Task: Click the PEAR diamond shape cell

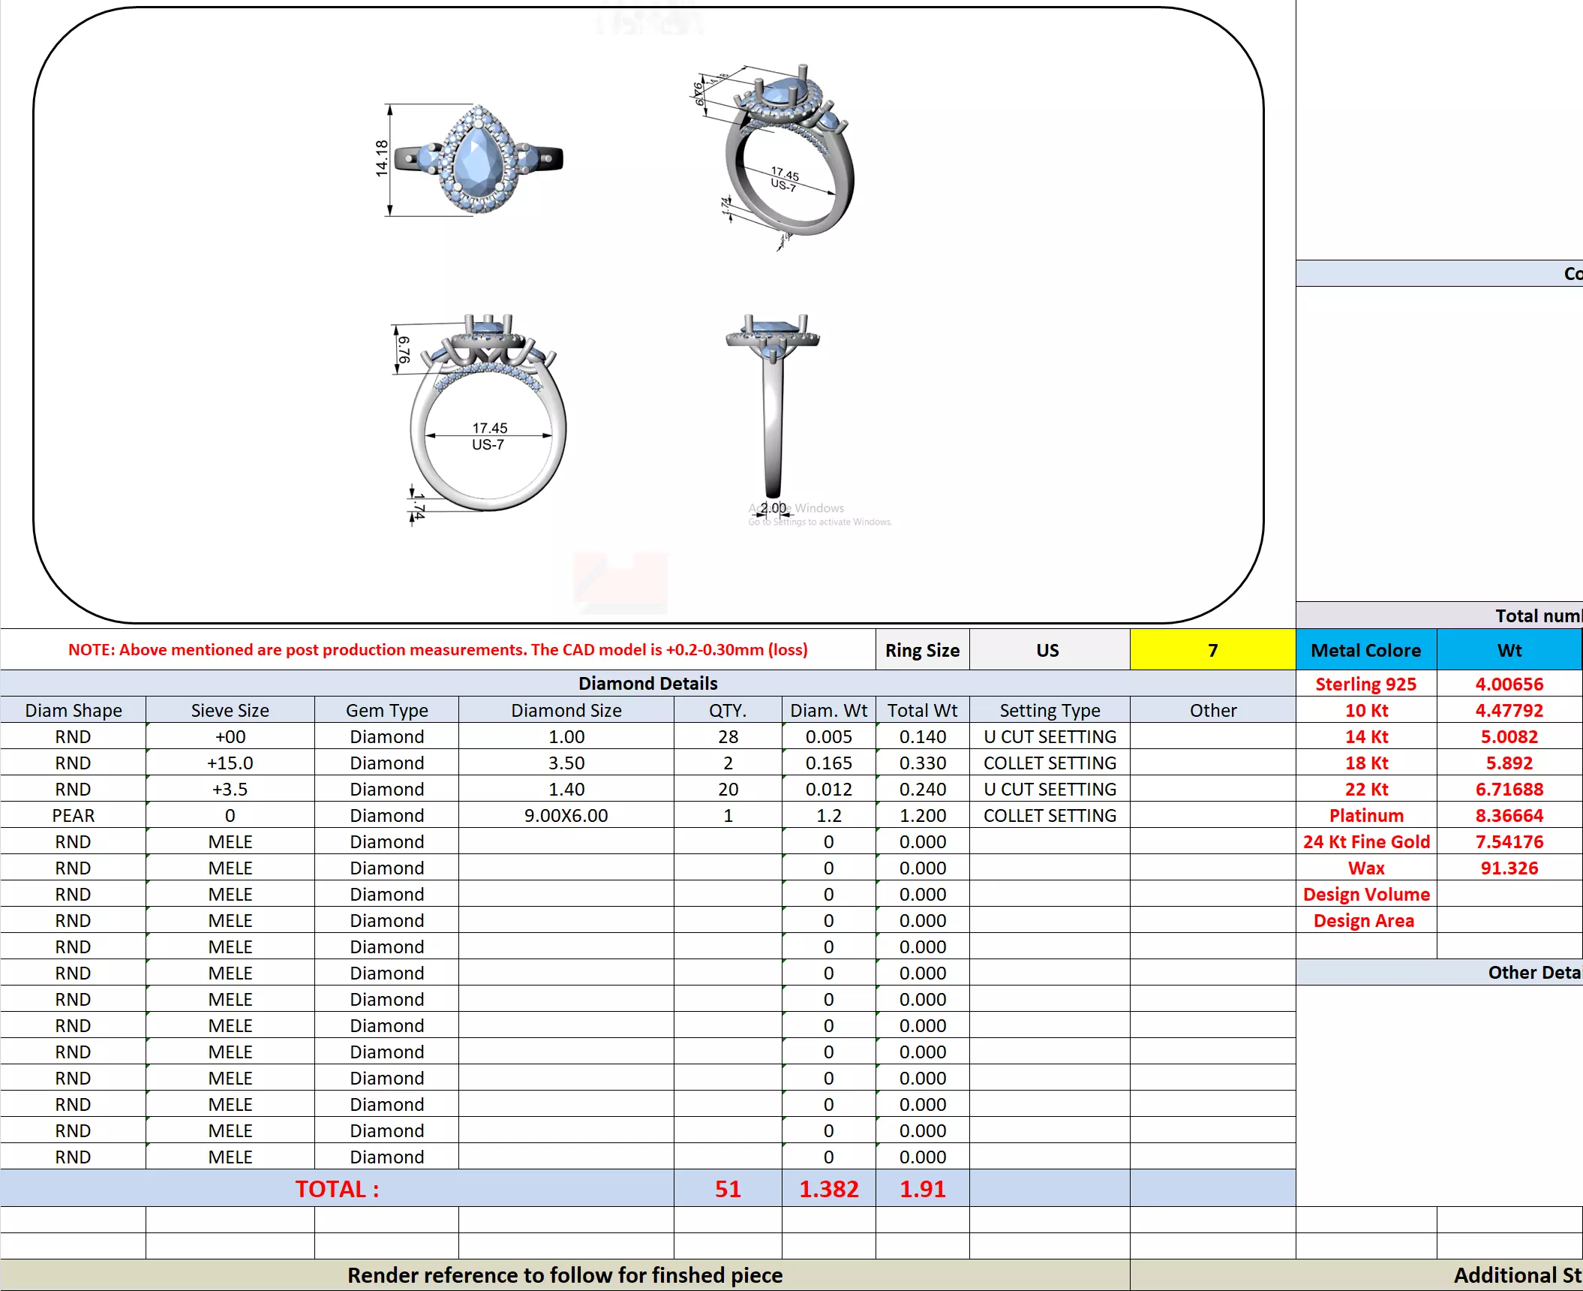Action: [73, 815]
